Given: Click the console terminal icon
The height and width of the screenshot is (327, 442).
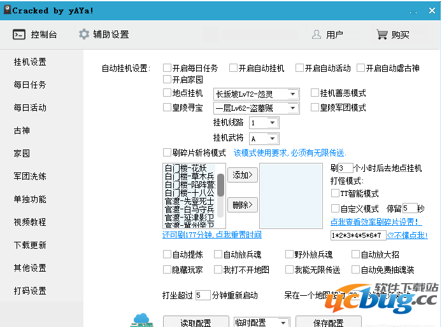Looking at the screenshot, I should point(19,34).
